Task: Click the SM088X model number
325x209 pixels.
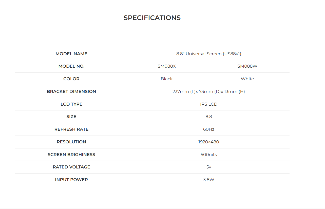Action: [x=167, y=66]
